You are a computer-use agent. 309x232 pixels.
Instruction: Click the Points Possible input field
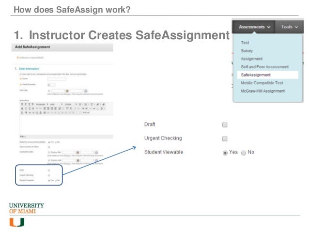coord(51,85)
